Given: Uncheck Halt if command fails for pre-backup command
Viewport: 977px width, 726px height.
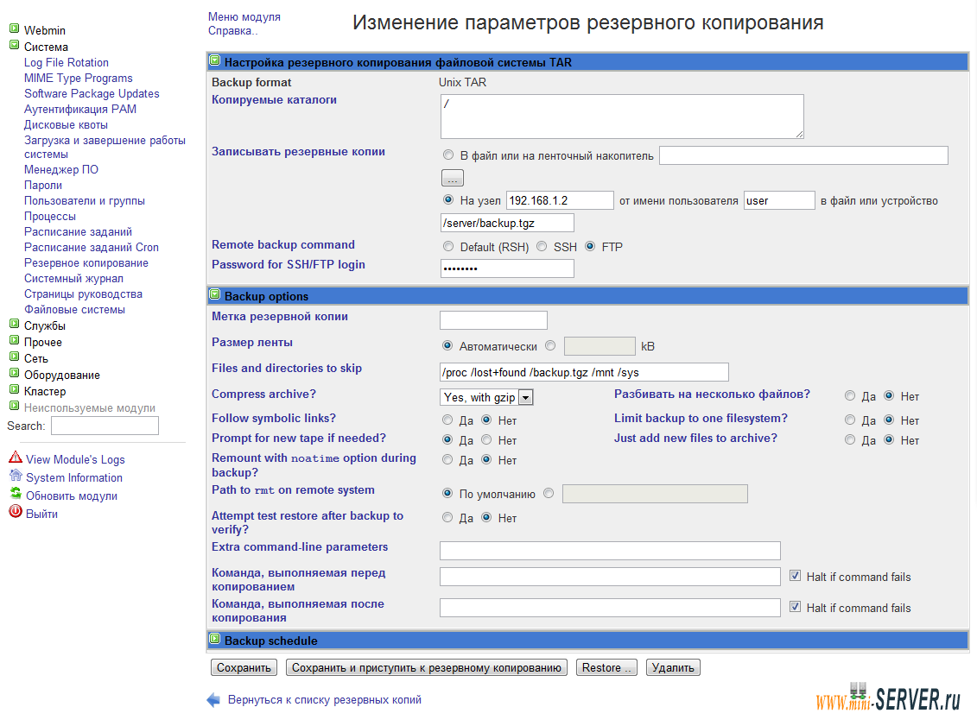Looking at the screenshot, I should (x=796, y=576).
